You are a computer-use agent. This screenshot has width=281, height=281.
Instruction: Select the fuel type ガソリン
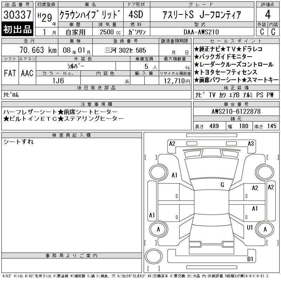[x=137, y=32]
